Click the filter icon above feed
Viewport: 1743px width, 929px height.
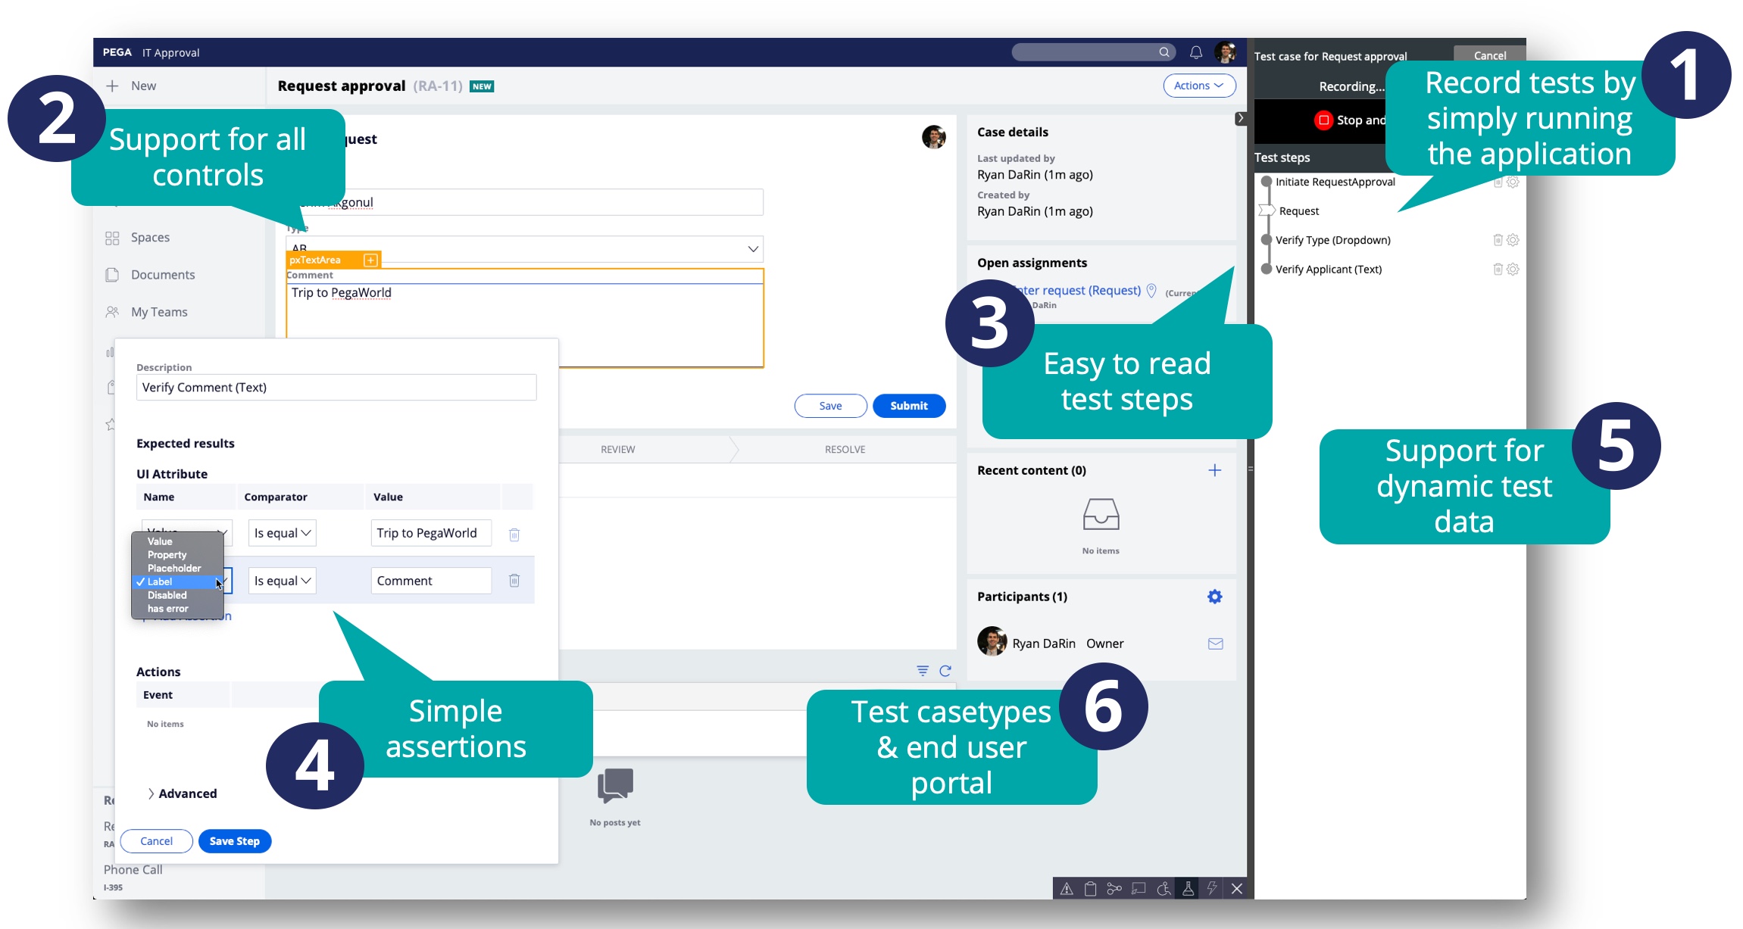tap(923, 671)
